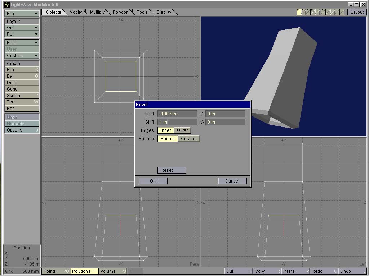Image resolution: width=369 pixels, height=276 pixels.
Task: Open the Prefs dropdown
Action: pos(22,42)
